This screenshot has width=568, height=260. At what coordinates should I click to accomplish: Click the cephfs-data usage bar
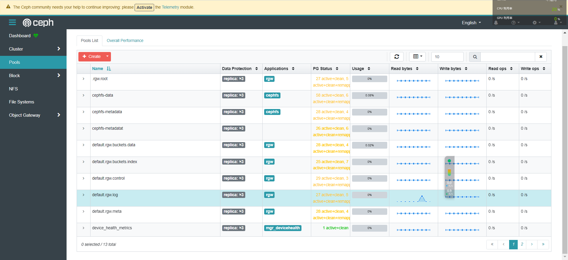pos(369,95)
